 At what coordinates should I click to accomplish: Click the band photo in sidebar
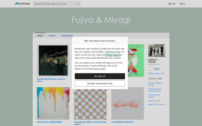click(157, 50)
